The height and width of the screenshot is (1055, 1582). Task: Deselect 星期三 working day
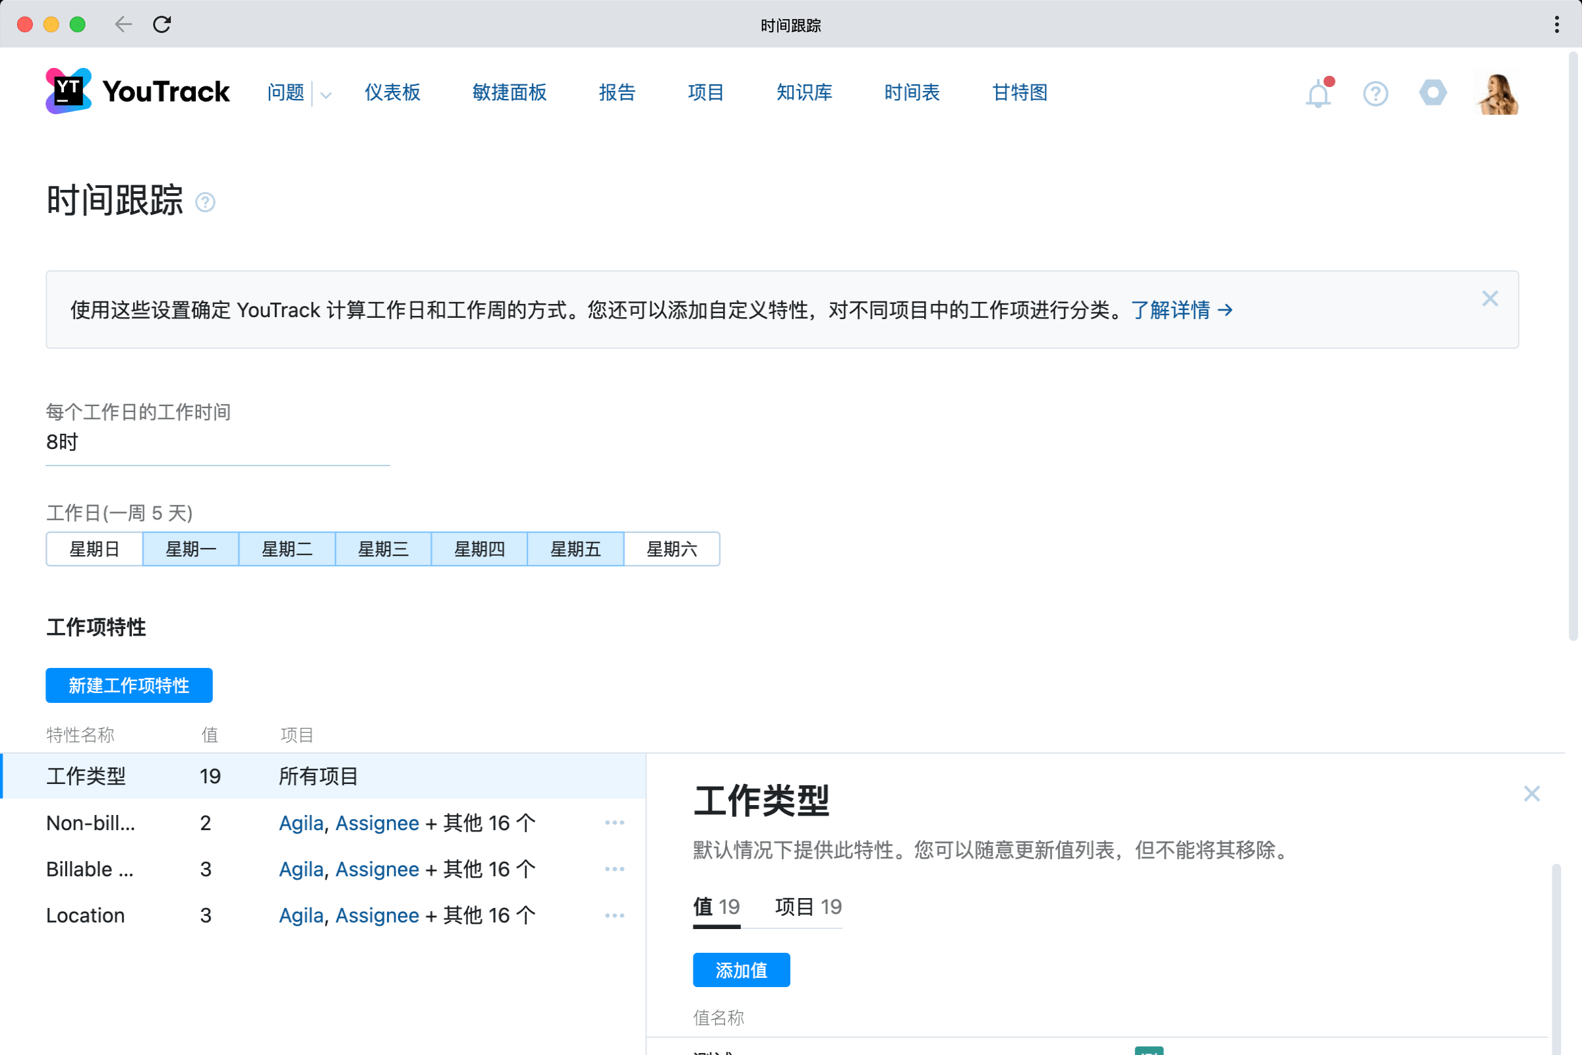point(383,549)
